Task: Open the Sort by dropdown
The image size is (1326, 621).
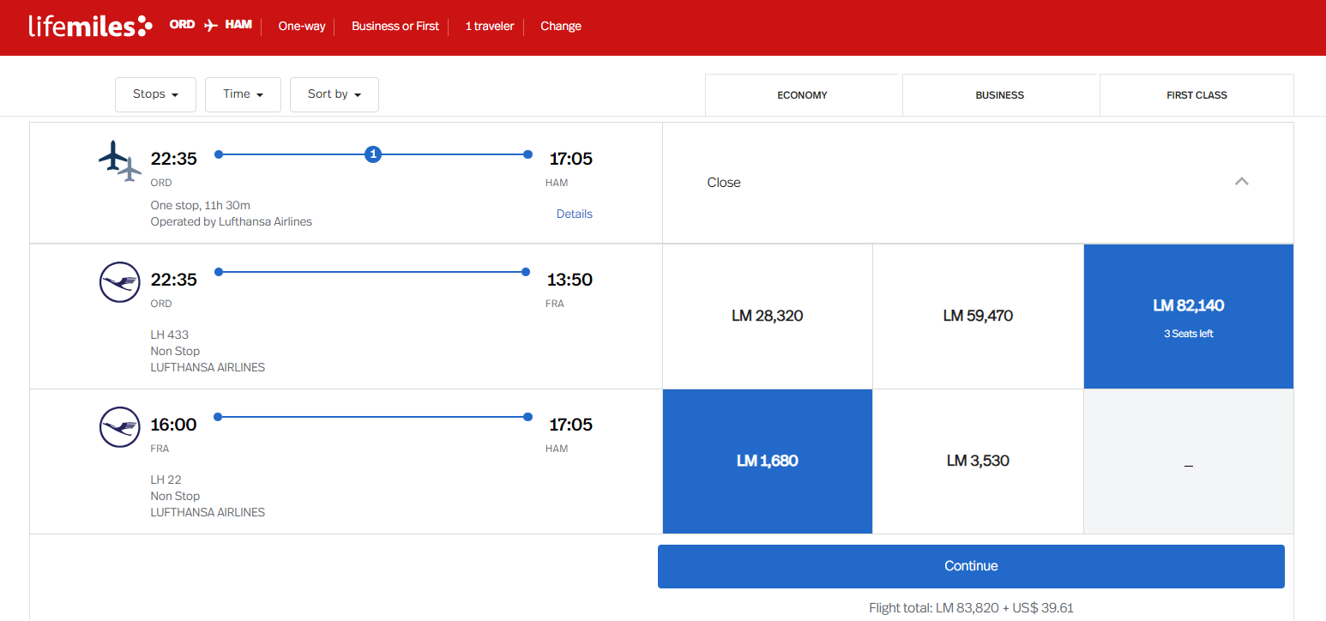Action: 335,94
